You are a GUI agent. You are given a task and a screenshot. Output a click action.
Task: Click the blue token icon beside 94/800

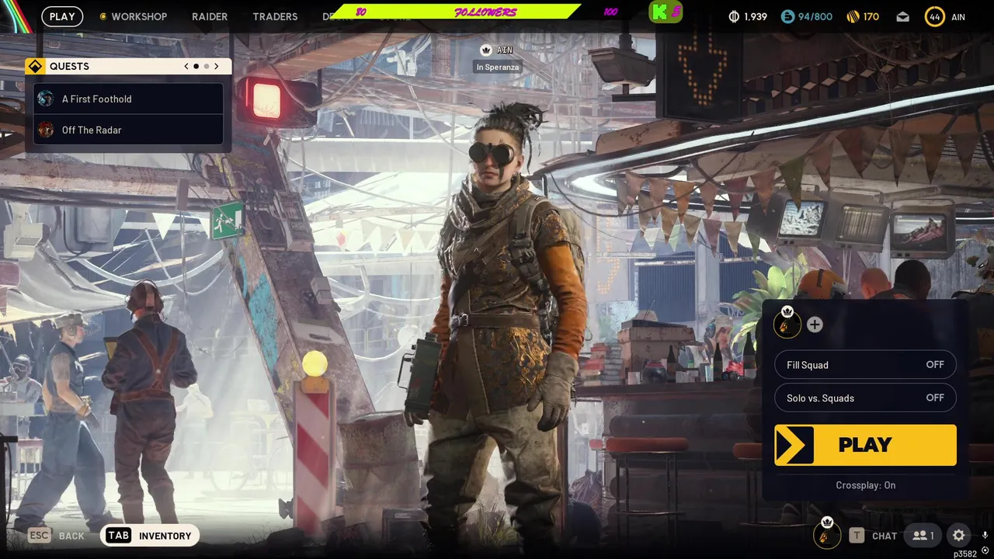tap(787, 16)
